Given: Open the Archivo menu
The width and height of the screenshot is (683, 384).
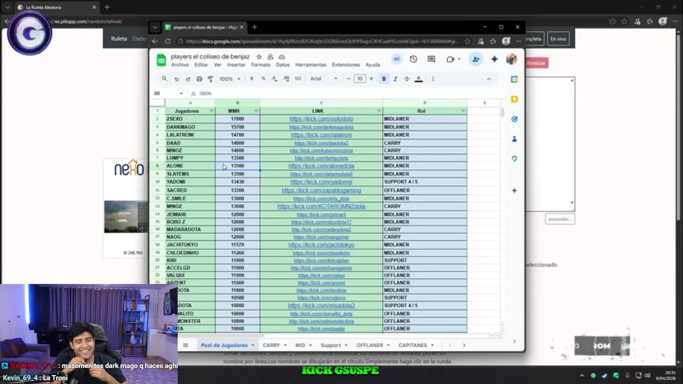Looking at the screenshot, I should [180, 65].
